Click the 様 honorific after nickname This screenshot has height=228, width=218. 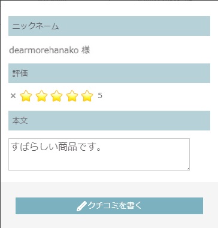click(x=86, y=50)
